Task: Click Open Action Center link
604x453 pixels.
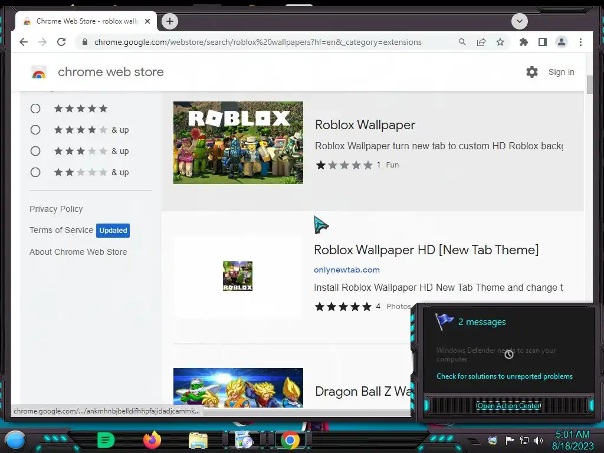Action: [508, 406]
